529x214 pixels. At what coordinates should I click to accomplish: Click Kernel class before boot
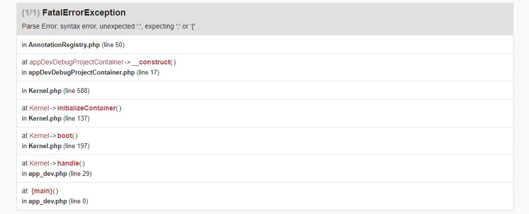pyautogui.click(x=39, y=136)
